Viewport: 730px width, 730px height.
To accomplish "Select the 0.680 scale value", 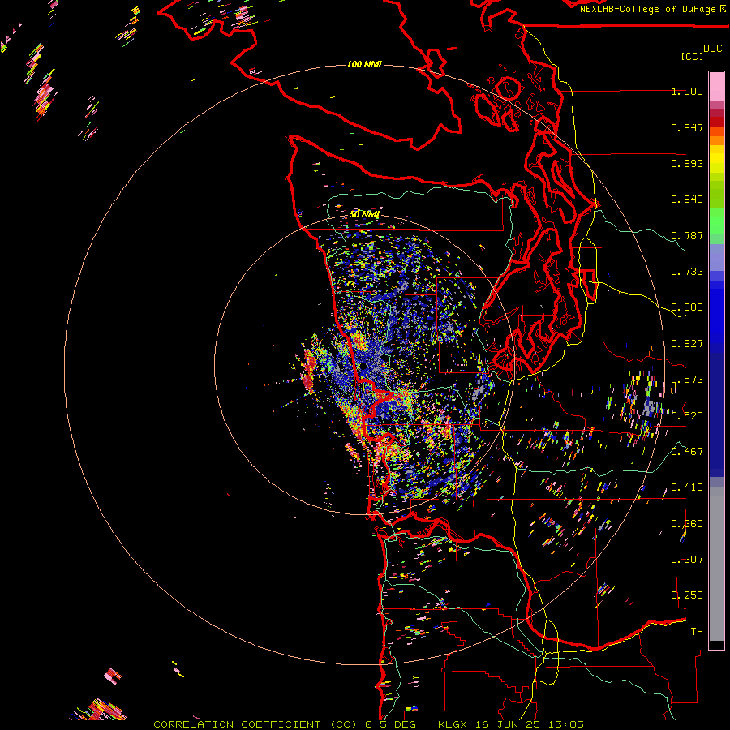I will pos(687,307).
